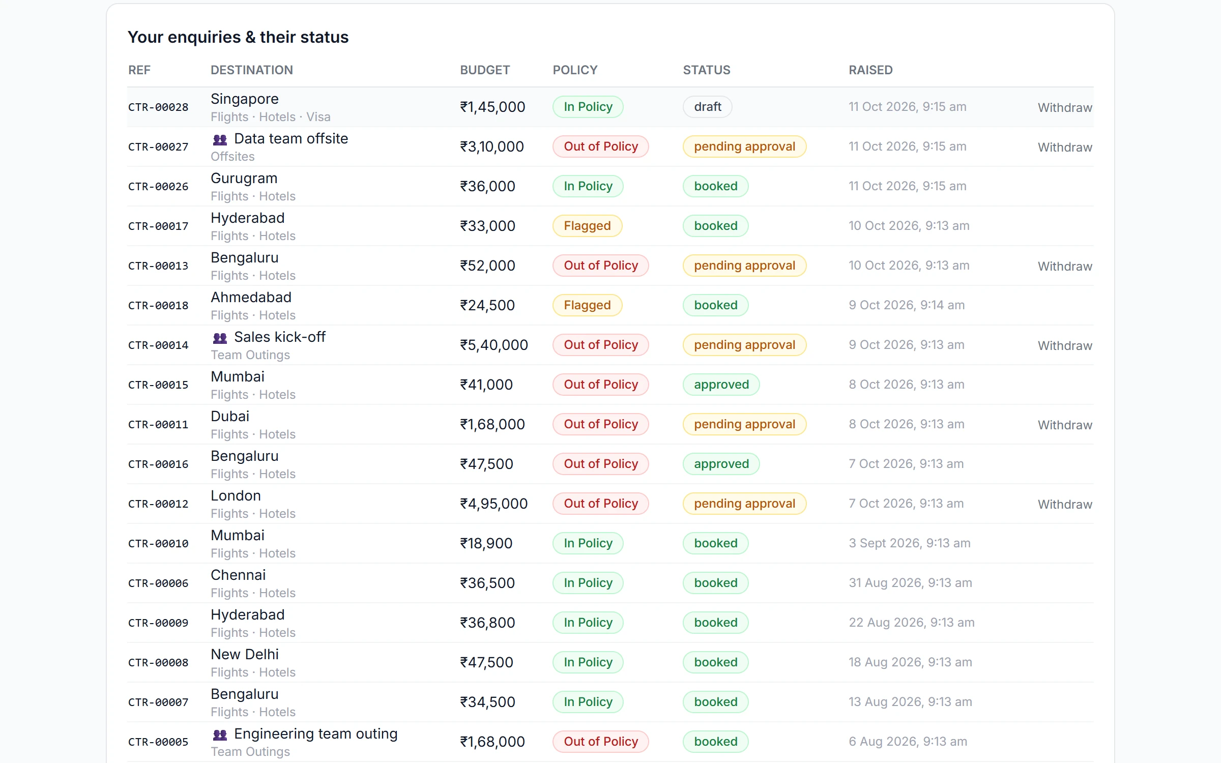
Task: Click the approved status for Mumbai CTR-00015
Action: (x=721, y=385)
